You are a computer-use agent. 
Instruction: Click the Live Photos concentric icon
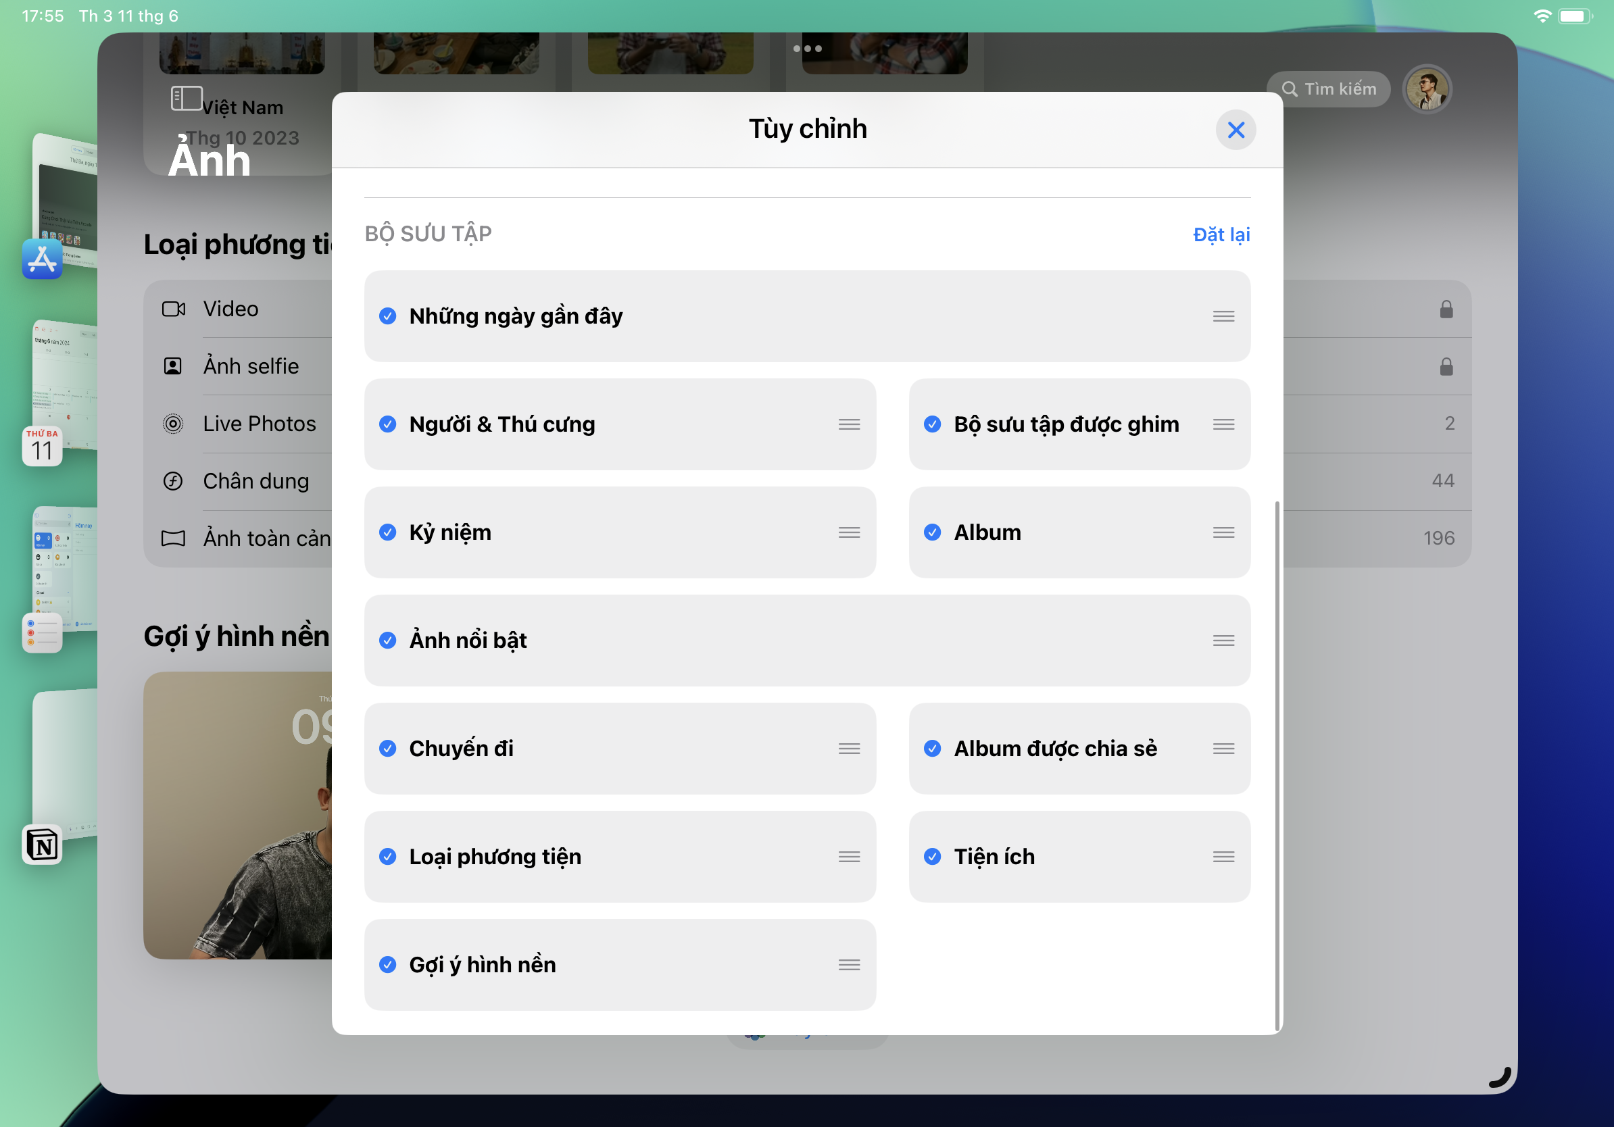coord(173,424)
